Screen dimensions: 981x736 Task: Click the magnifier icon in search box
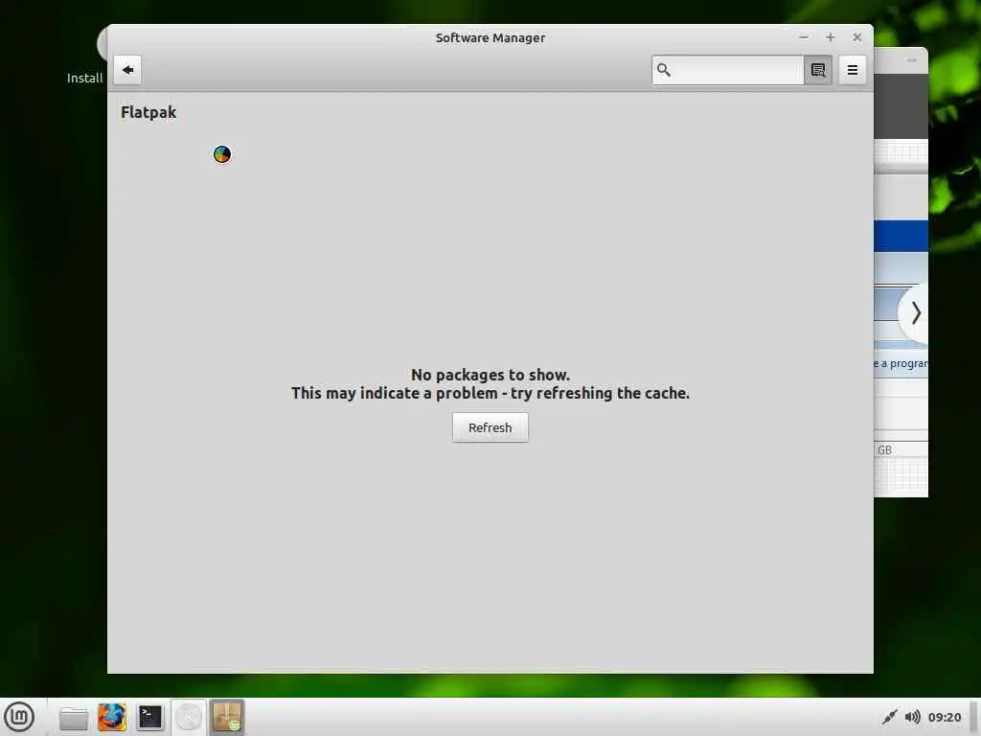pos(664,70)
